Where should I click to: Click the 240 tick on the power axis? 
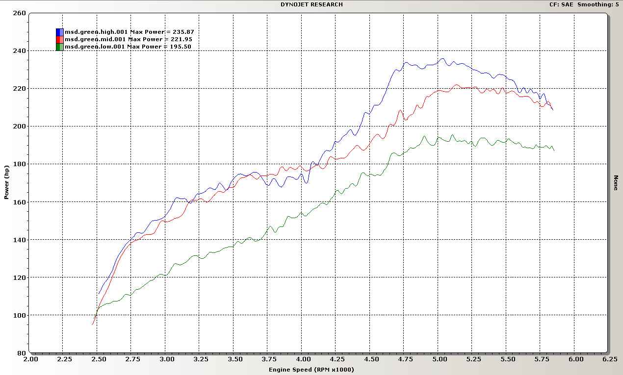coord(20,51)
